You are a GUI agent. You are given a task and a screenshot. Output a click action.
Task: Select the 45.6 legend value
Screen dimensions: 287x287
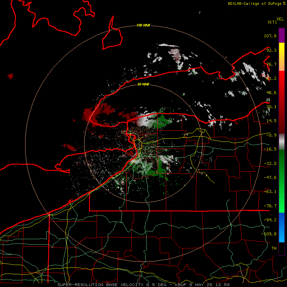(271, 92)
